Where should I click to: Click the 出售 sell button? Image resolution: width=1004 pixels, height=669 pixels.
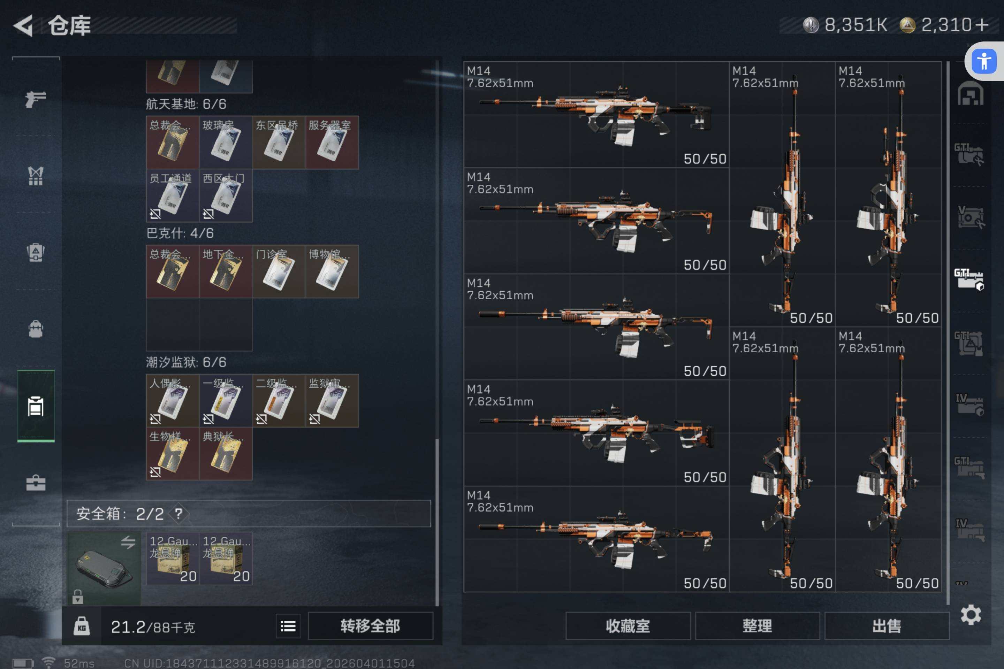887,626
